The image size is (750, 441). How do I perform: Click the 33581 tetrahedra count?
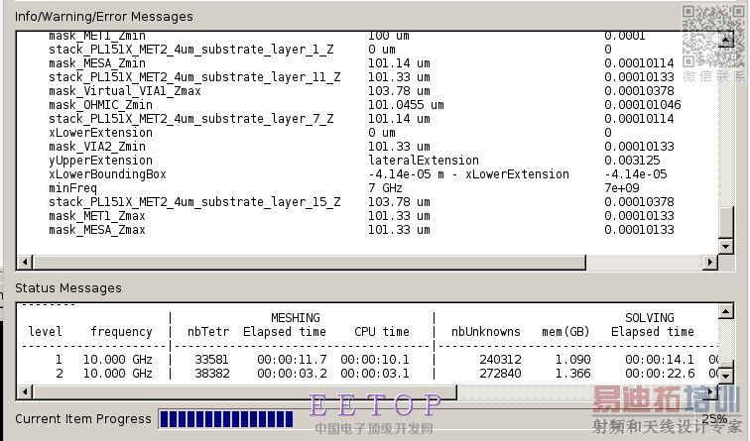click(x=212, y=360)
